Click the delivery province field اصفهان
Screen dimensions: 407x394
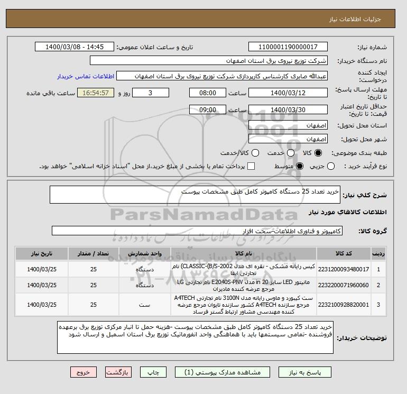pos(288,125)
